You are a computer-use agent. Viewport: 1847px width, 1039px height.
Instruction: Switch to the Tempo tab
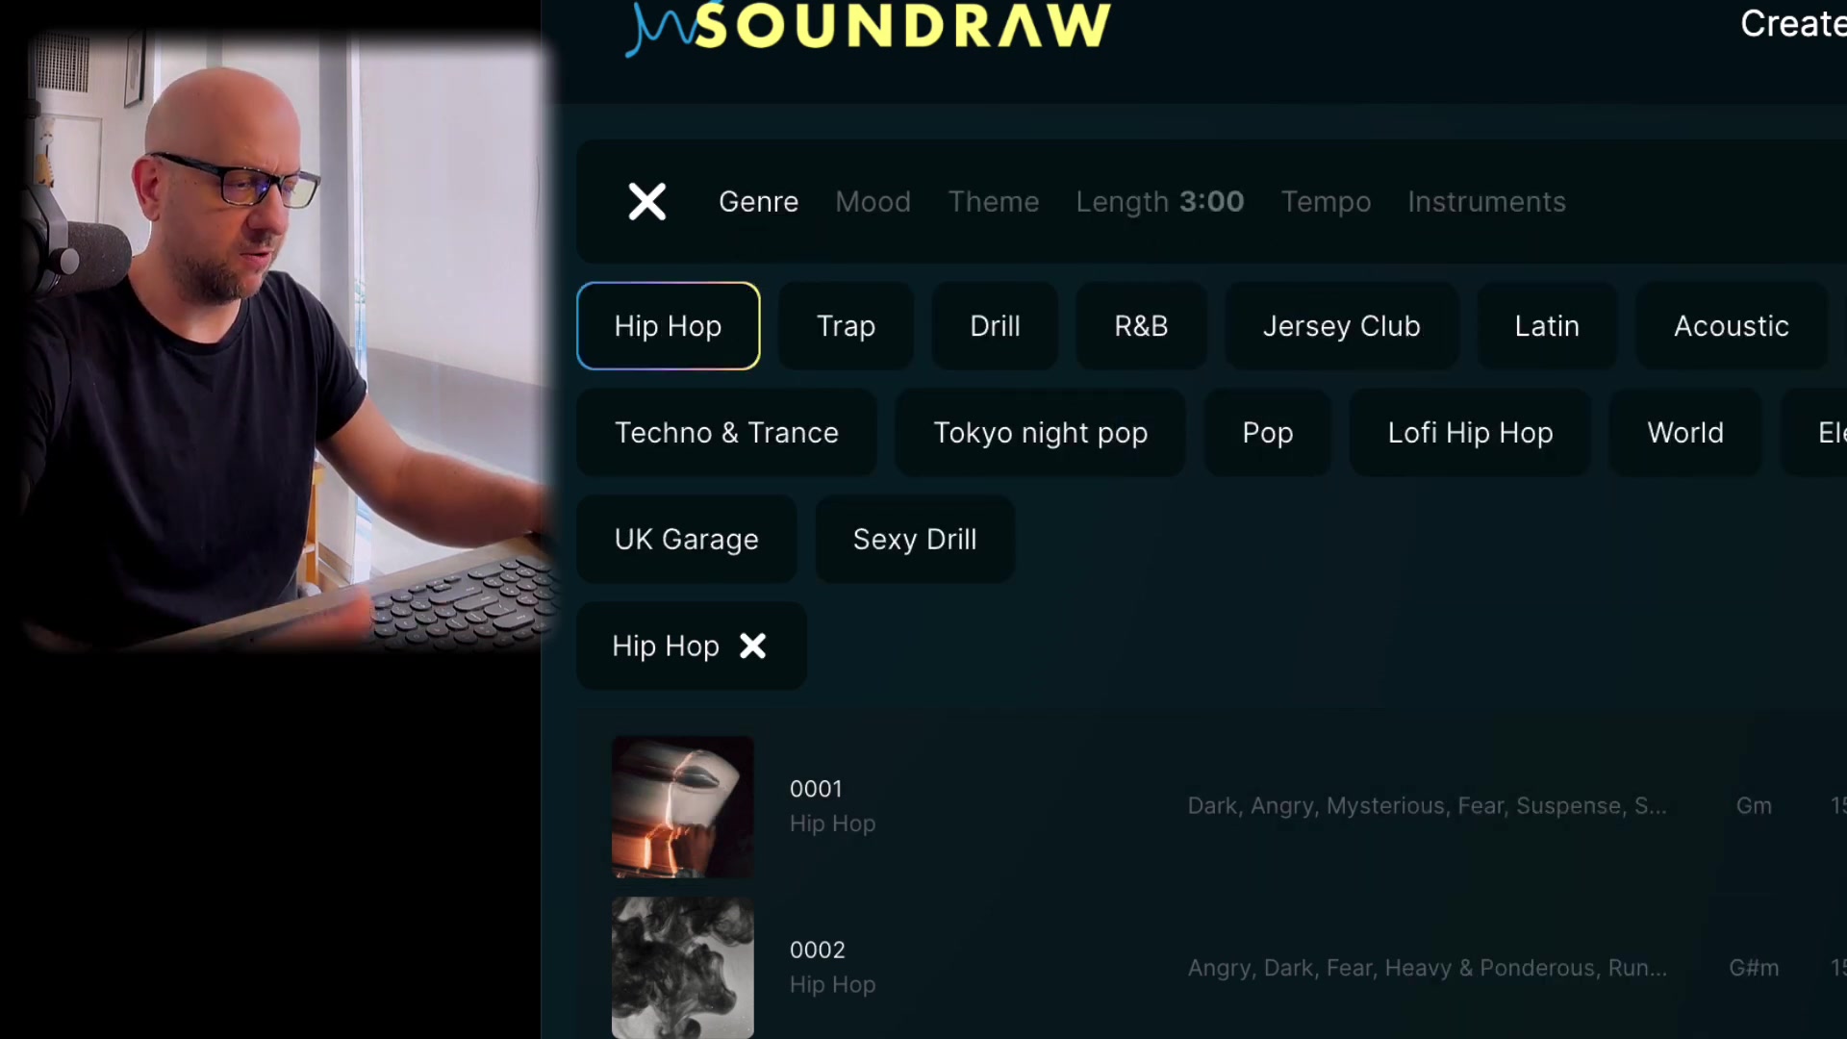click(x=1326, y=202)
